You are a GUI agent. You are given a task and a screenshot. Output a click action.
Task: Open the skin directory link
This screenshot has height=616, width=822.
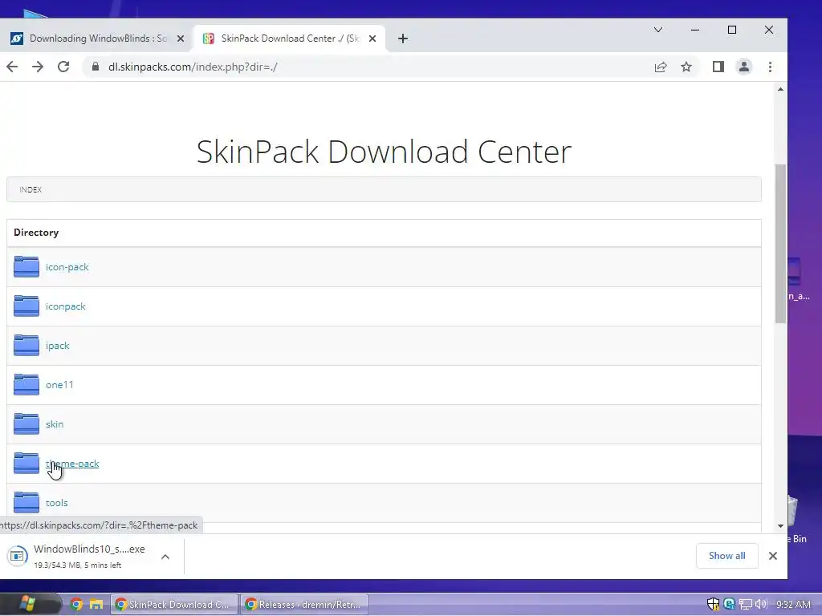(55, 424)
